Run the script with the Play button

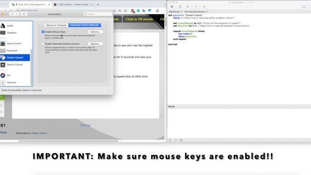click(x=188, y=6)
